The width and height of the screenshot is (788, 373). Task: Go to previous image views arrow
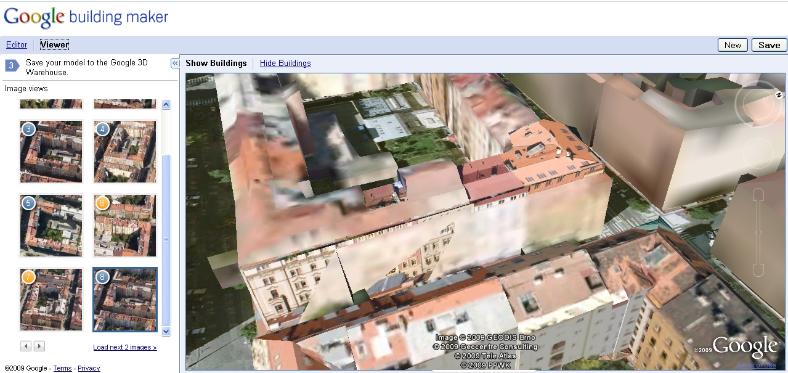[25, 346]
